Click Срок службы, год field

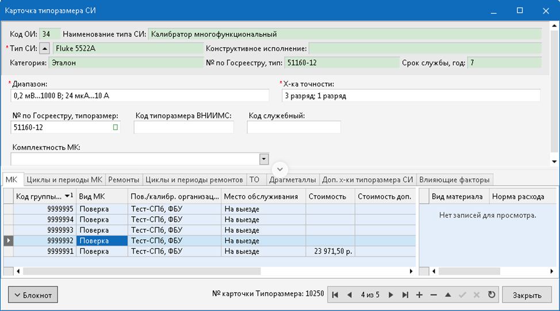click(504, 63)
